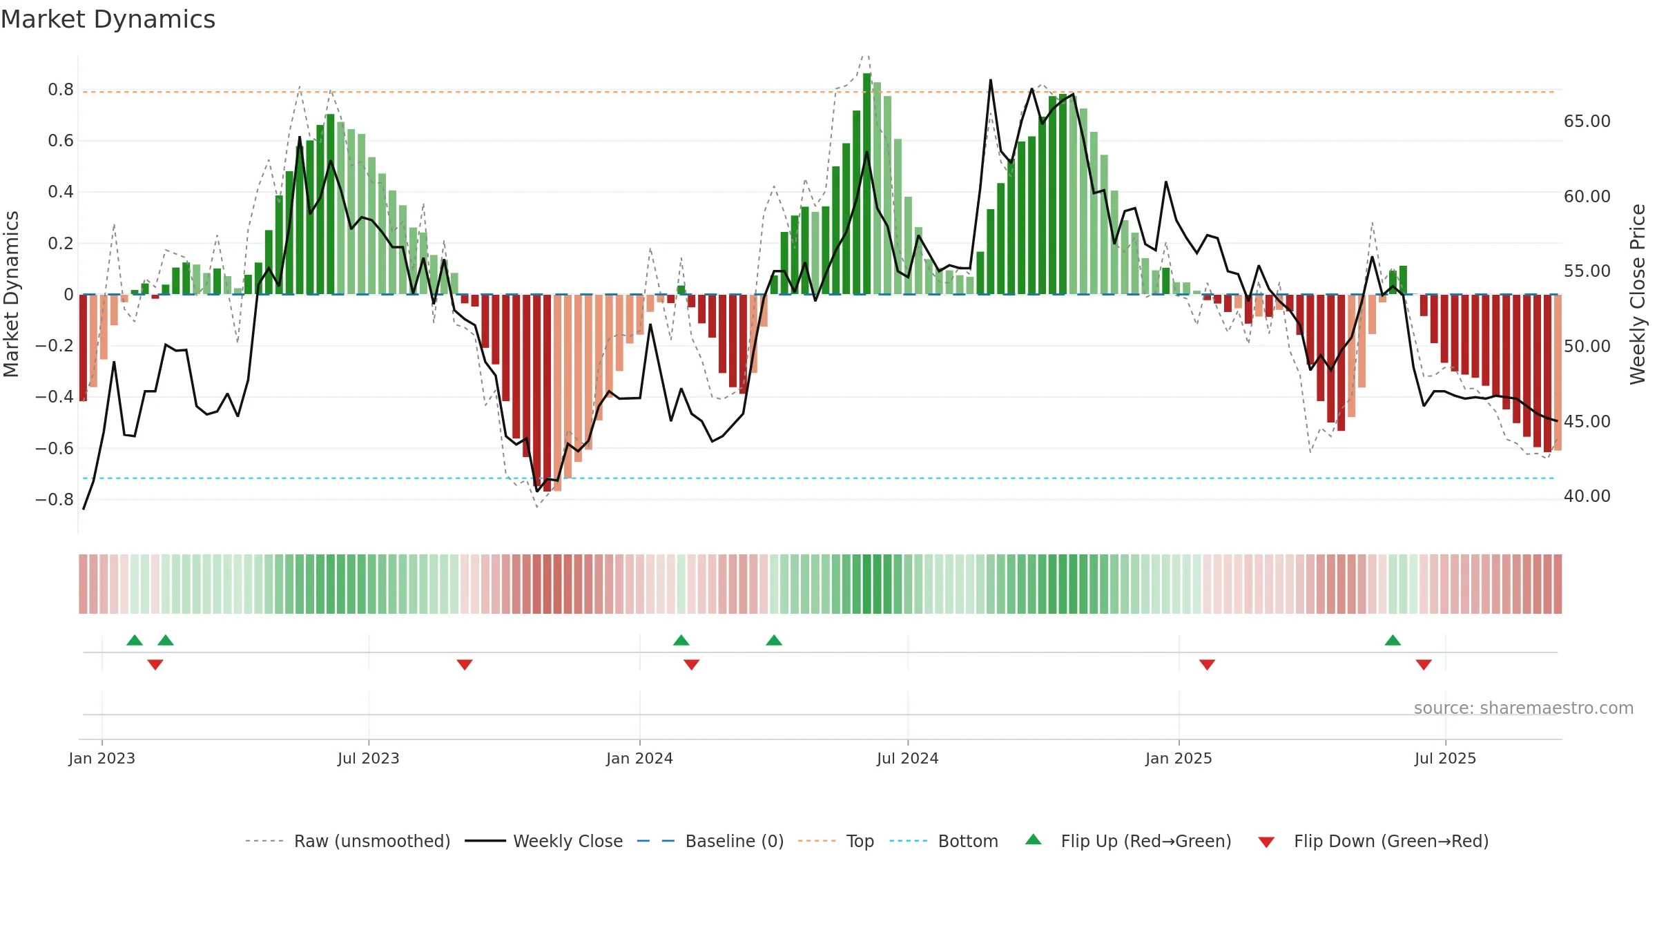1657x932 pixels.
Task: Select the flip-down marker just after Jan 2025
Action: tap(1207, 664)
